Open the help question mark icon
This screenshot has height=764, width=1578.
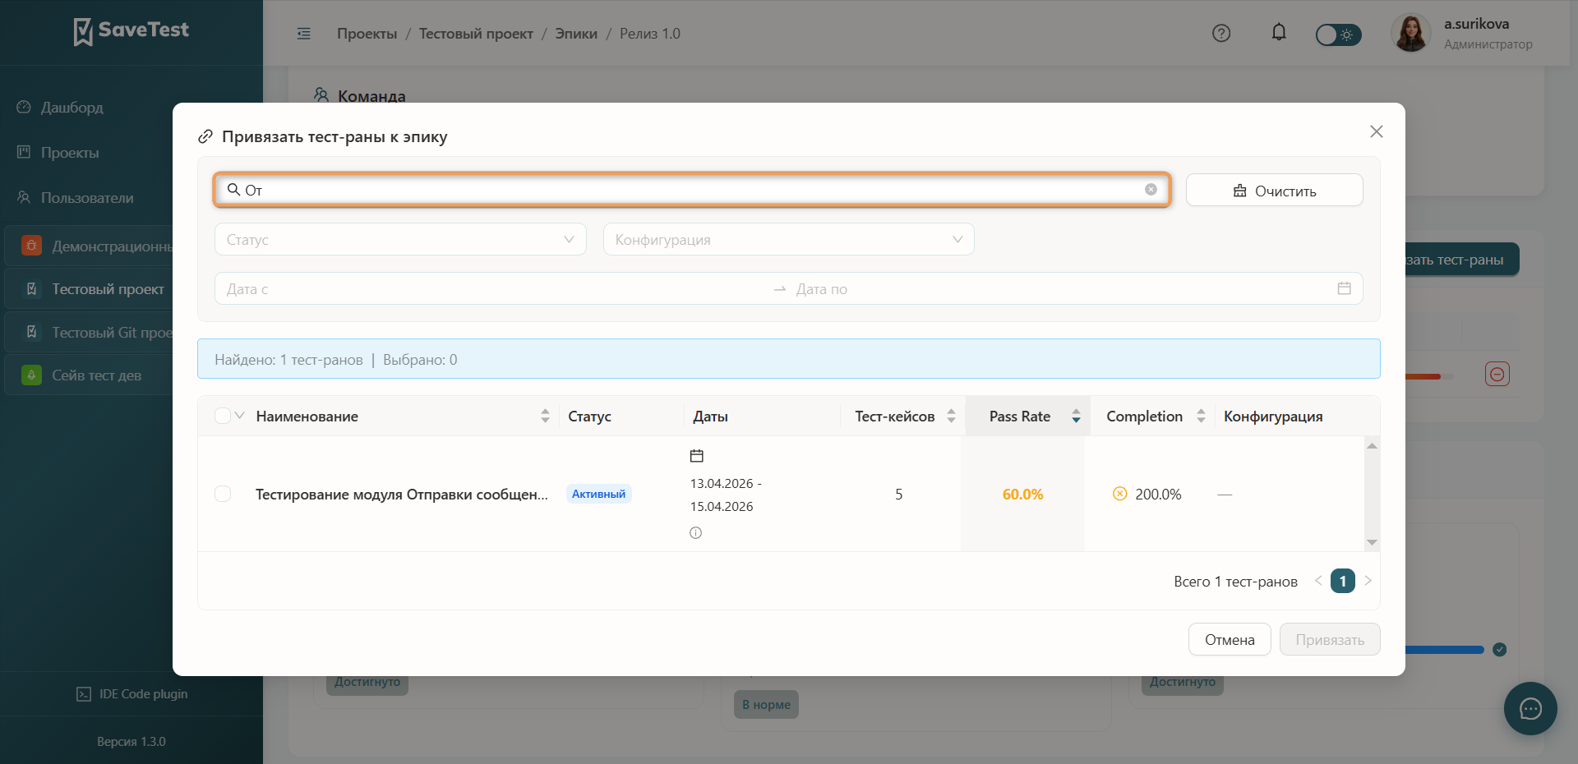(x=1221, y=34)
